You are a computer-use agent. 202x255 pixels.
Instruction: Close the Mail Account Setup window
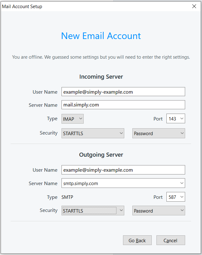(x=194, y=6)
